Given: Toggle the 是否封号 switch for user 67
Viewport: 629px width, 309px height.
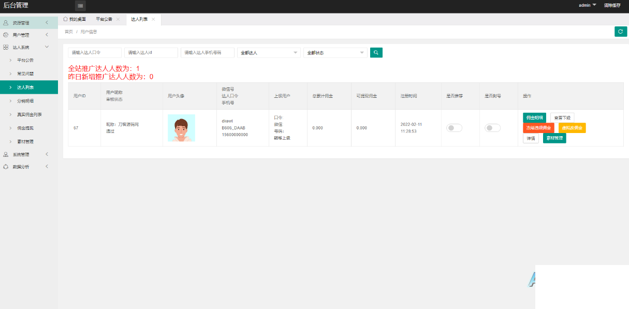Looking at the screenshot, I should pos(492,128).
